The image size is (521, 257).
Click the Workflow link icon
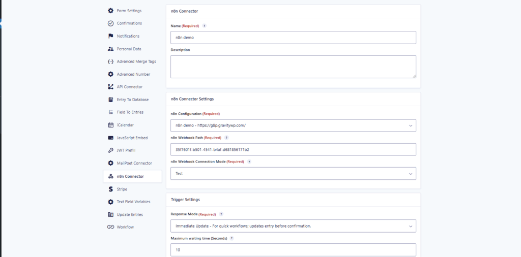pyautogui.click(x=111, y=227)
